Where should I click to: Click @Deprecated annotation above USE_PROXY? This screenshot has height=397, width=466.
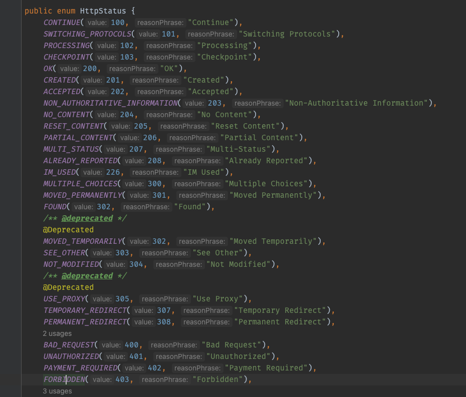(68, 287)
